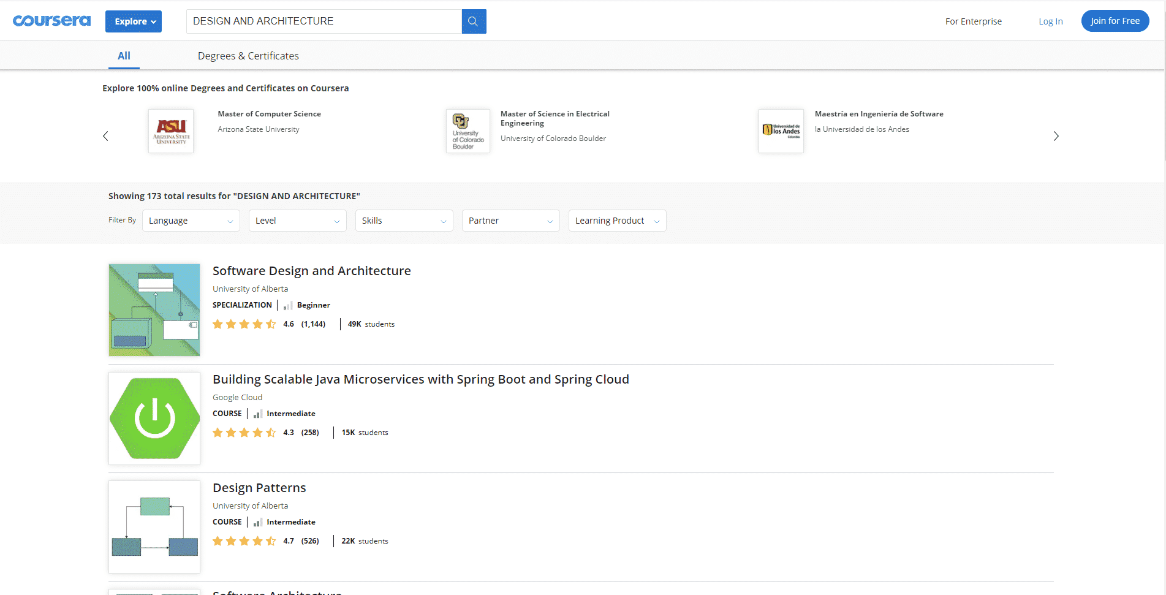Click "Arizona State University" text
Screen dimensions: 1166x595
coord(259,129)
